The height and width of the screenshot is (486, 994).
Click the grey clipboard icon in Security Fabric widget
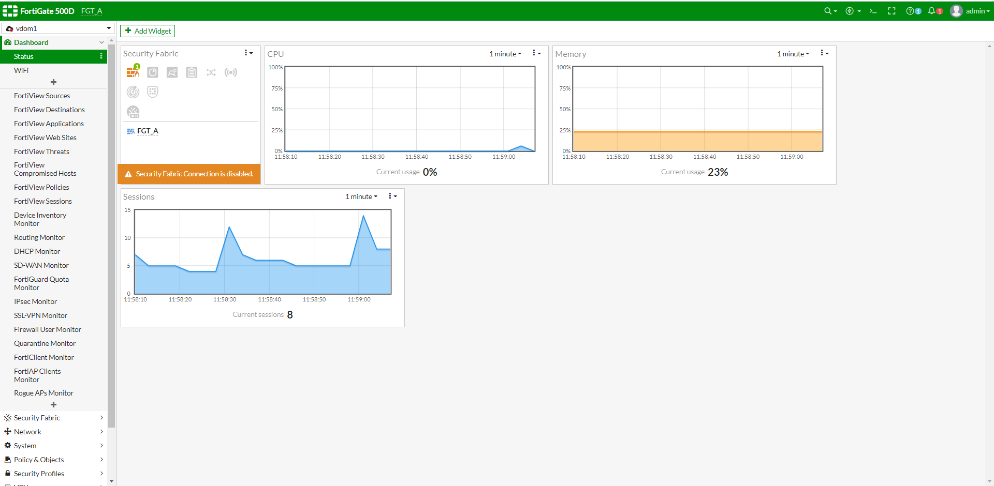click(192, 72)
